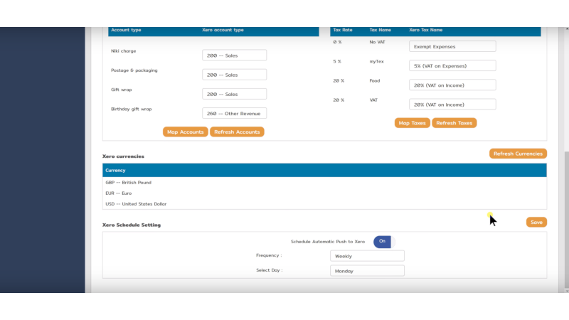Image resolution: width=569 pixels, height=320 pixels.
Task: Open Birthday gift wrap account dropdown
Action: pos(234,113)
